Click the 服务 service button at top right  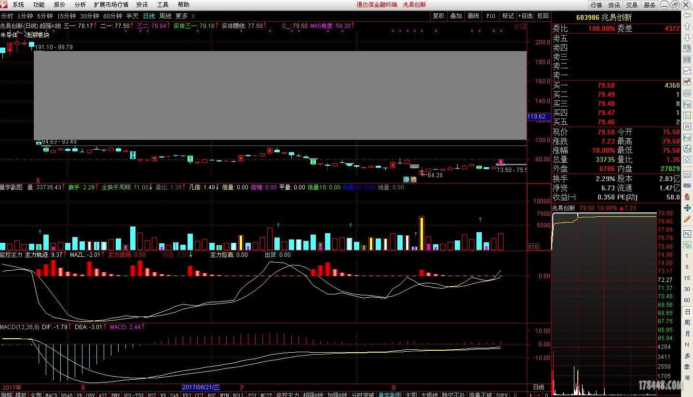coord(650,5)
